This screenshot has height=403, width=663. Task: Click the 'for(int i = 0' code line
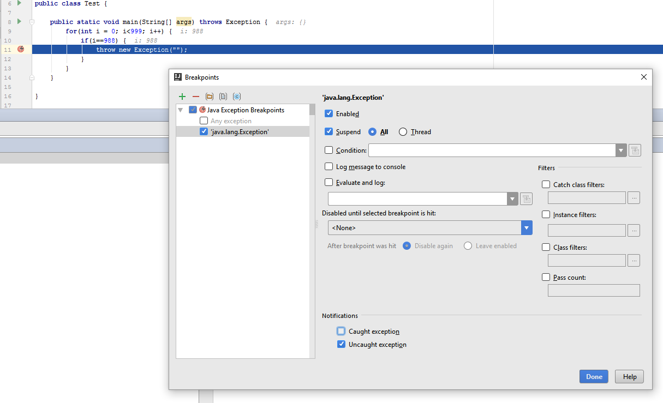pos(118,31)
